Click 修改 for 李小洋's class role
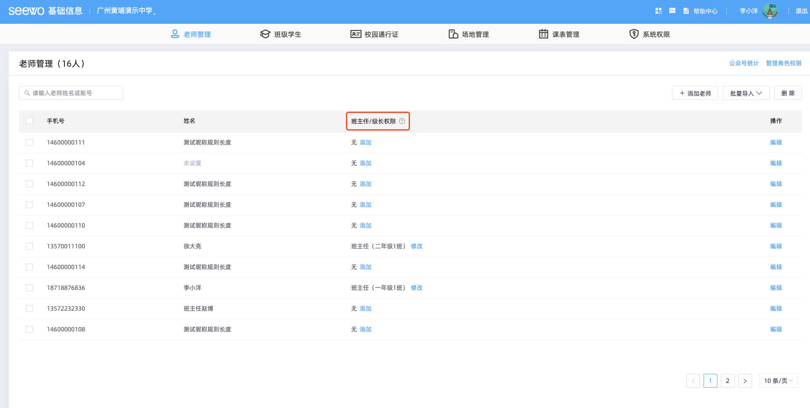 pyautogui.click(x=416, y=288)
